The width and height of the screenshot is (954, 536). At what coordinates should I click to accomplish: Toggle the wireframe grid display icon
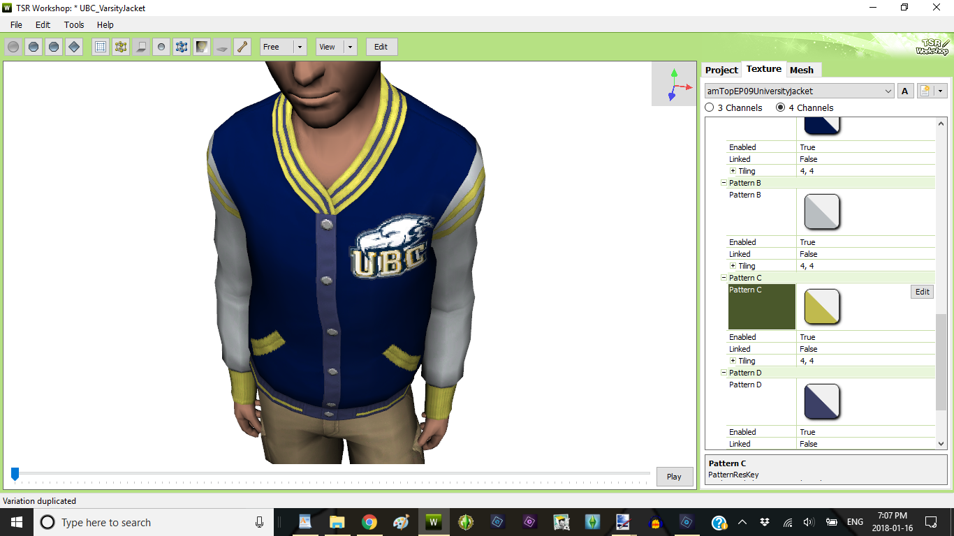click(x=101, y=47)
